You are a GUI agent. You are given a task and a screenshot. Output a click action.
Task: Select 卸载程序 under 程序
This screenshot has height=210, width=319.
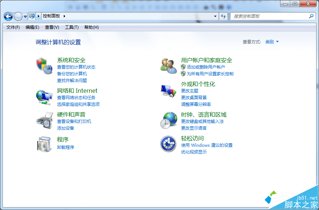tap(66, 147)
